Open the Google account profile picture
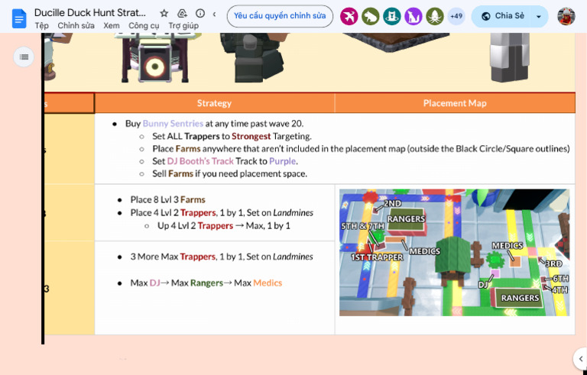The image size is (587, 375). pyautogui.click(x=566, y=16)
